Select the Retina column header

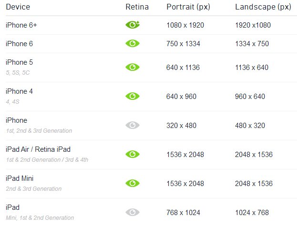point(137,7)
